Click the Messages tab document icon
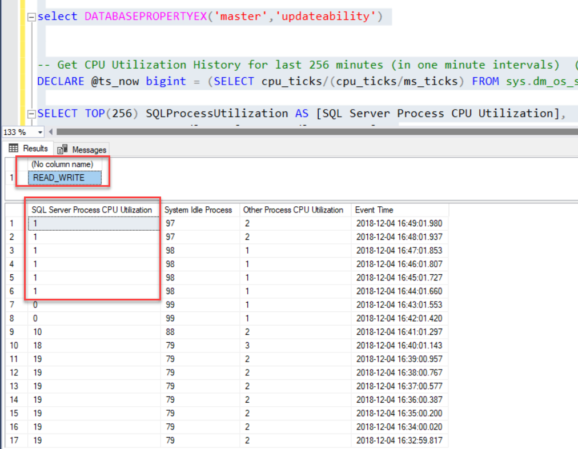 pos(63,149)
